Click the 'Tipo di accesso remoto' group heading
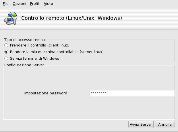This screenshot has width=178, height=132. [25, 40]
